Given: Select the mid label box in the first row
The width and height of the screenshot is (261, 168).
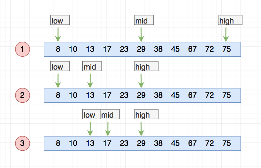Looking at the screenshot, I should pyautogui.click(x=144, y=20).
